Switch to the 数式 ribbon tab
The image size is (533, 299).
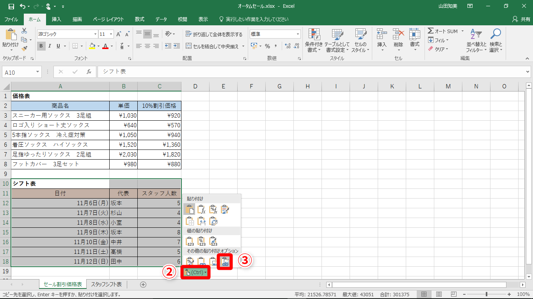point(140,19)
